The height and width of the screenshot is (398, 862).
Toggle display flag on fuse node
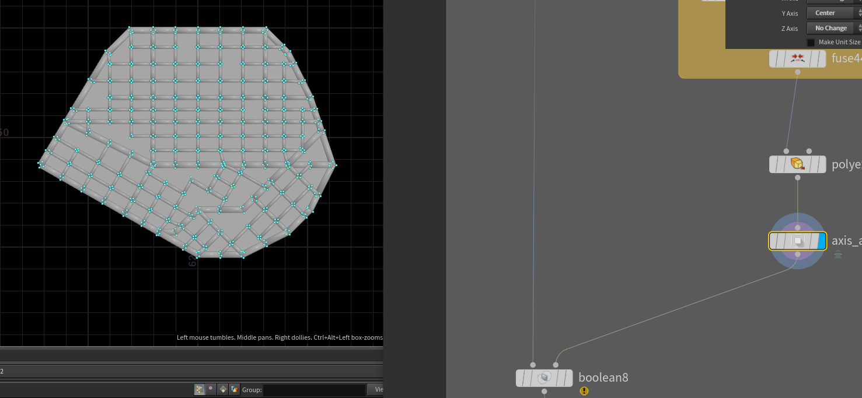(x=821, y=58)
